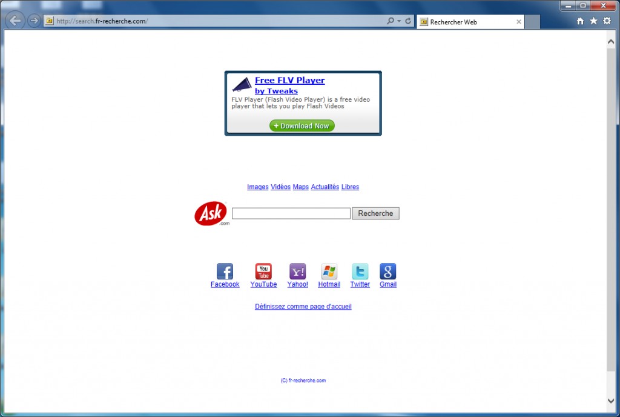Click the (C) fr-recherche.com footer text
The width and height of the screenshot is (620, 417).
[303, 381]
